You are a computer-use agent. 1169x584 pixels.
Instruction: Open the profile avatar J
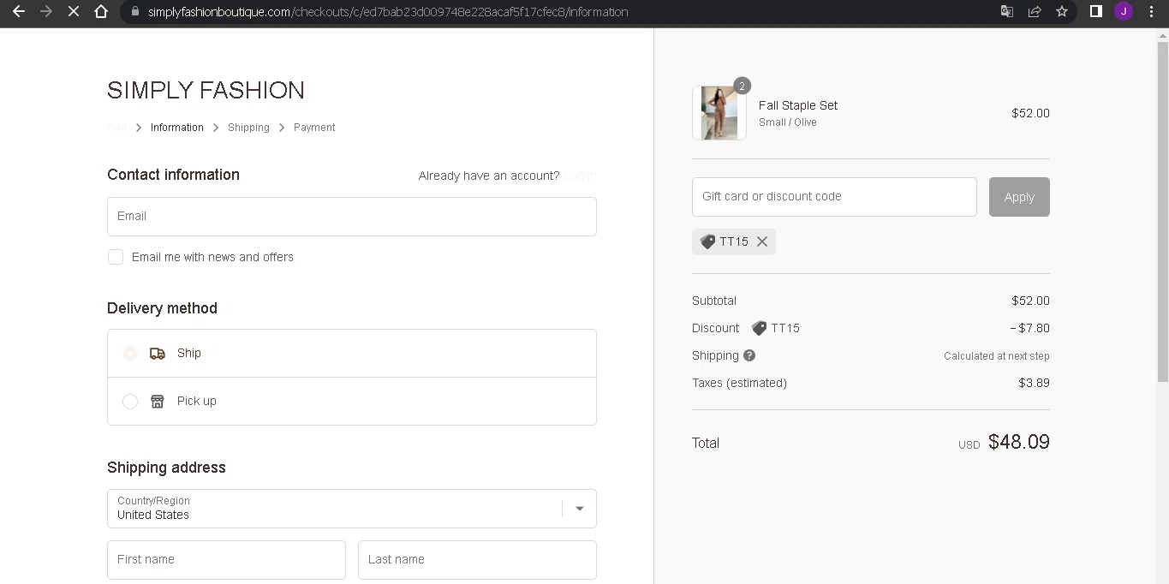(1124, 12)
